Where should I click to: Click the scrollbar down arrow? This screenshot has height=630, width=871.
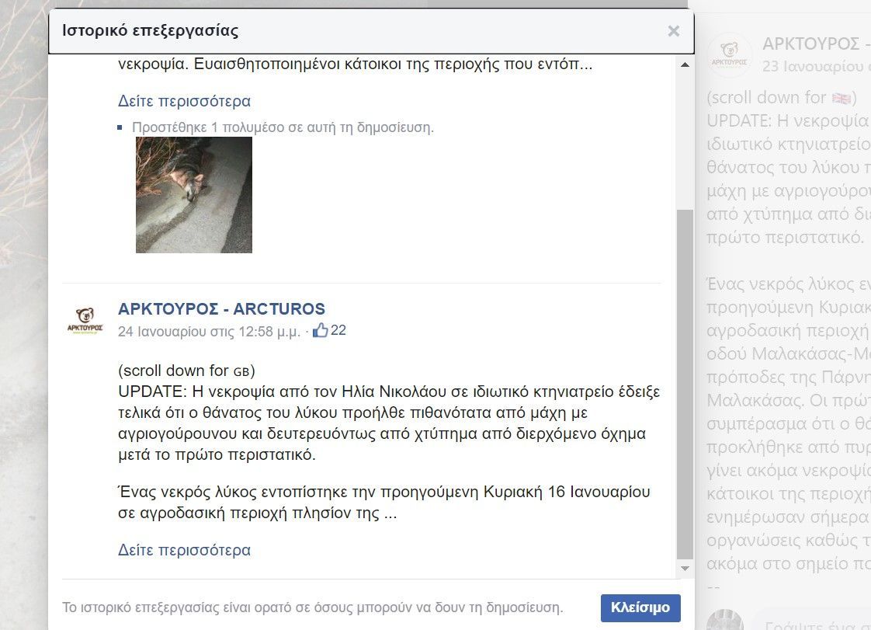coord(685,569)
